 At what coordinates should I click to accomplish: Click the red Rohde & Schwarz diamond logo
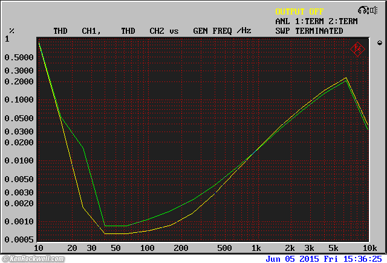pos(358,49)
